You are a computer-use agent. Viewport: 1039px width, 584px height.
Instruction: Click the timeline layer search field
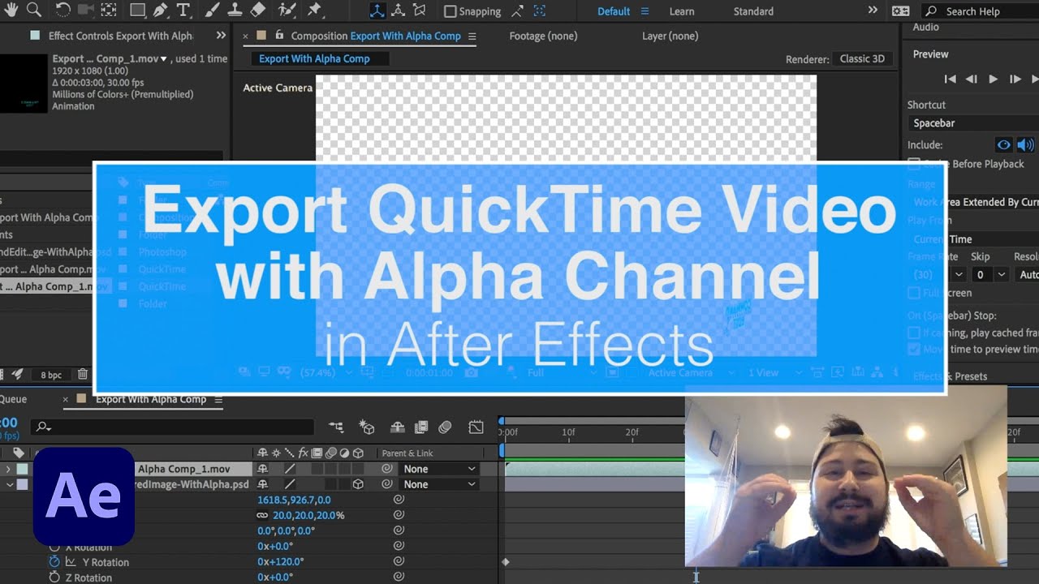click(x=173, y=427)
